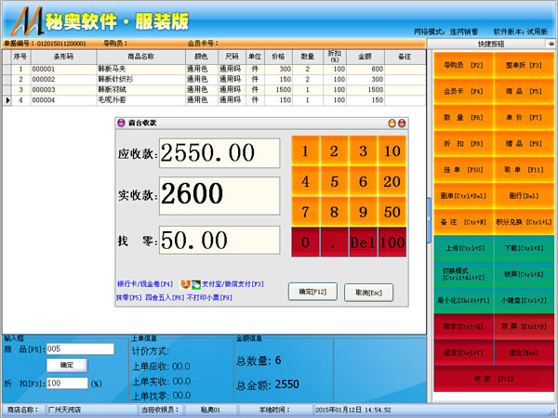The height and width of the screenshot is (418, 558).
Task: Tap the 50 quick-amount keypad button
Action: pyautogui.click(x=392, y=212)
